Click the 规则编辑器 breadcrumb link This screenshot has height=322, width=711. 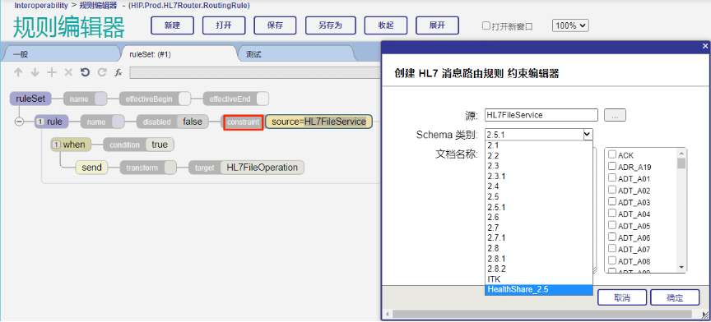[x=98, y=6]
